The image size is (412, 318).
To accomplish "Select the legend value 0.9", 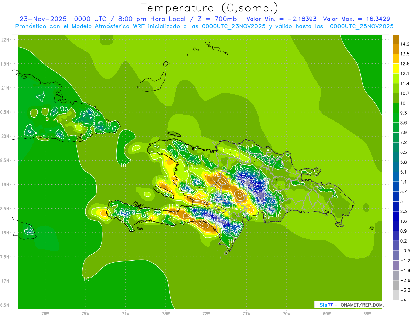I will 404,231.
